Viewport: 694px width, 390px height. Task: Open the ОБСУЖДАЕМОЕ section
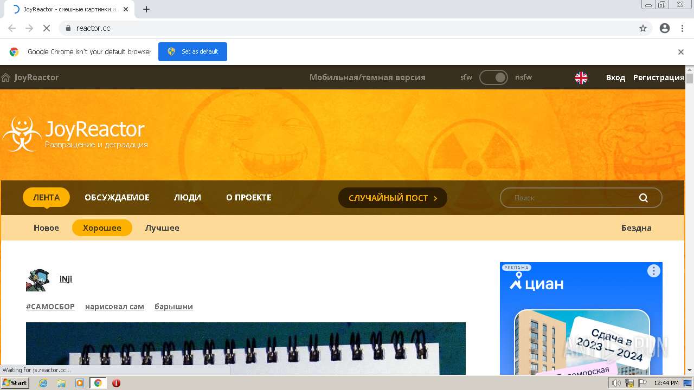click(117, 198)
